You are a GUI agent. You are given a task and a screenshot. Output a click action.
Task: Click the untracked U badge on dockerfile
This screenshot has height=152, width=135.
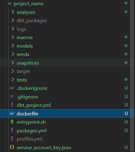126,114
